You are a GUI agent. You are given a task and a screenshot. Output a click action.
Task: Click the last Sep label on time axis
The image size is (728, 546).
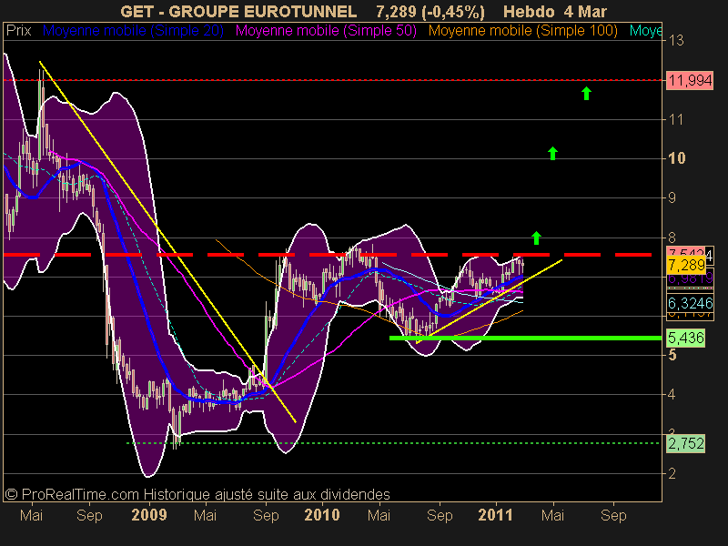coord(613,515)
